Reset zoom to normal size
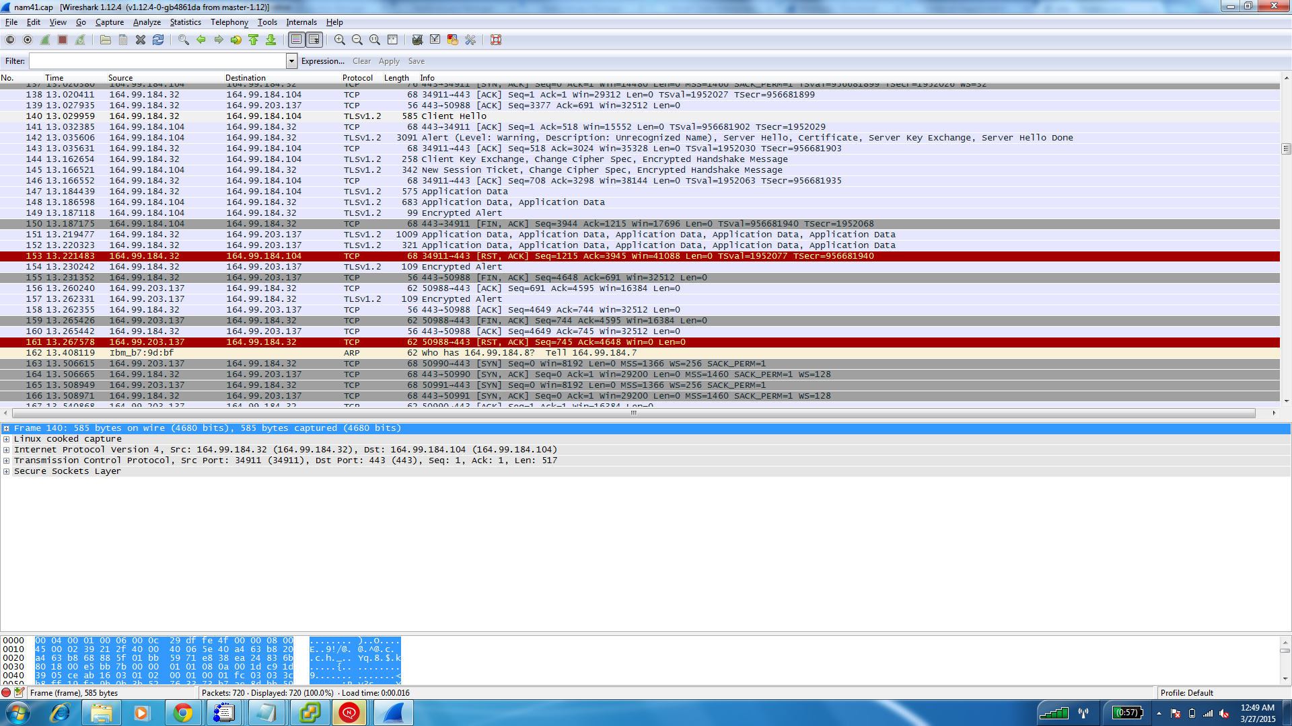 tap(375, 40)
